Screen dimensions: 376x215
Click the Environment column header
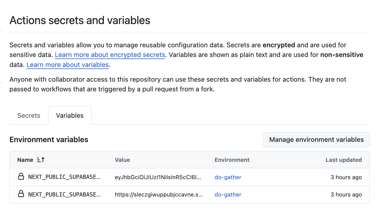tap(232, 160)
